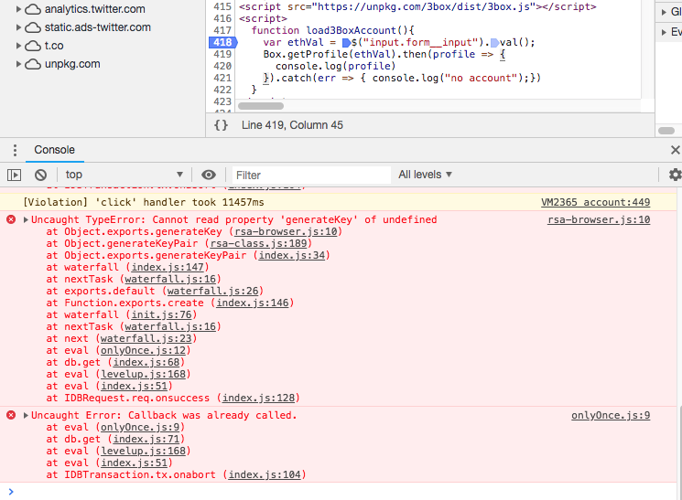Click Callback error red icon
Image resolution: width=682 pixels, height=500 pixels.
[11, 415]
